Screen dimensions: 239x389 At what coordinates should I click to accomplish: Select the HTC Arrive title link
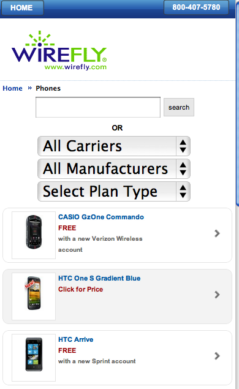76,339
